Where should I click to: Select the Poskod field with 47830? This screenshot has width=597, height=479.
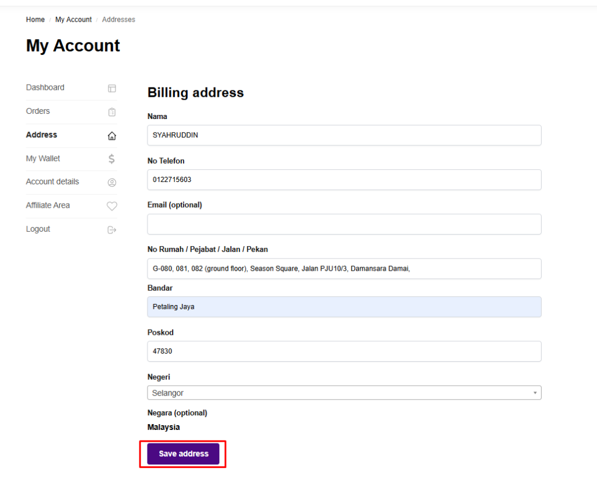(x=344, y=351)
